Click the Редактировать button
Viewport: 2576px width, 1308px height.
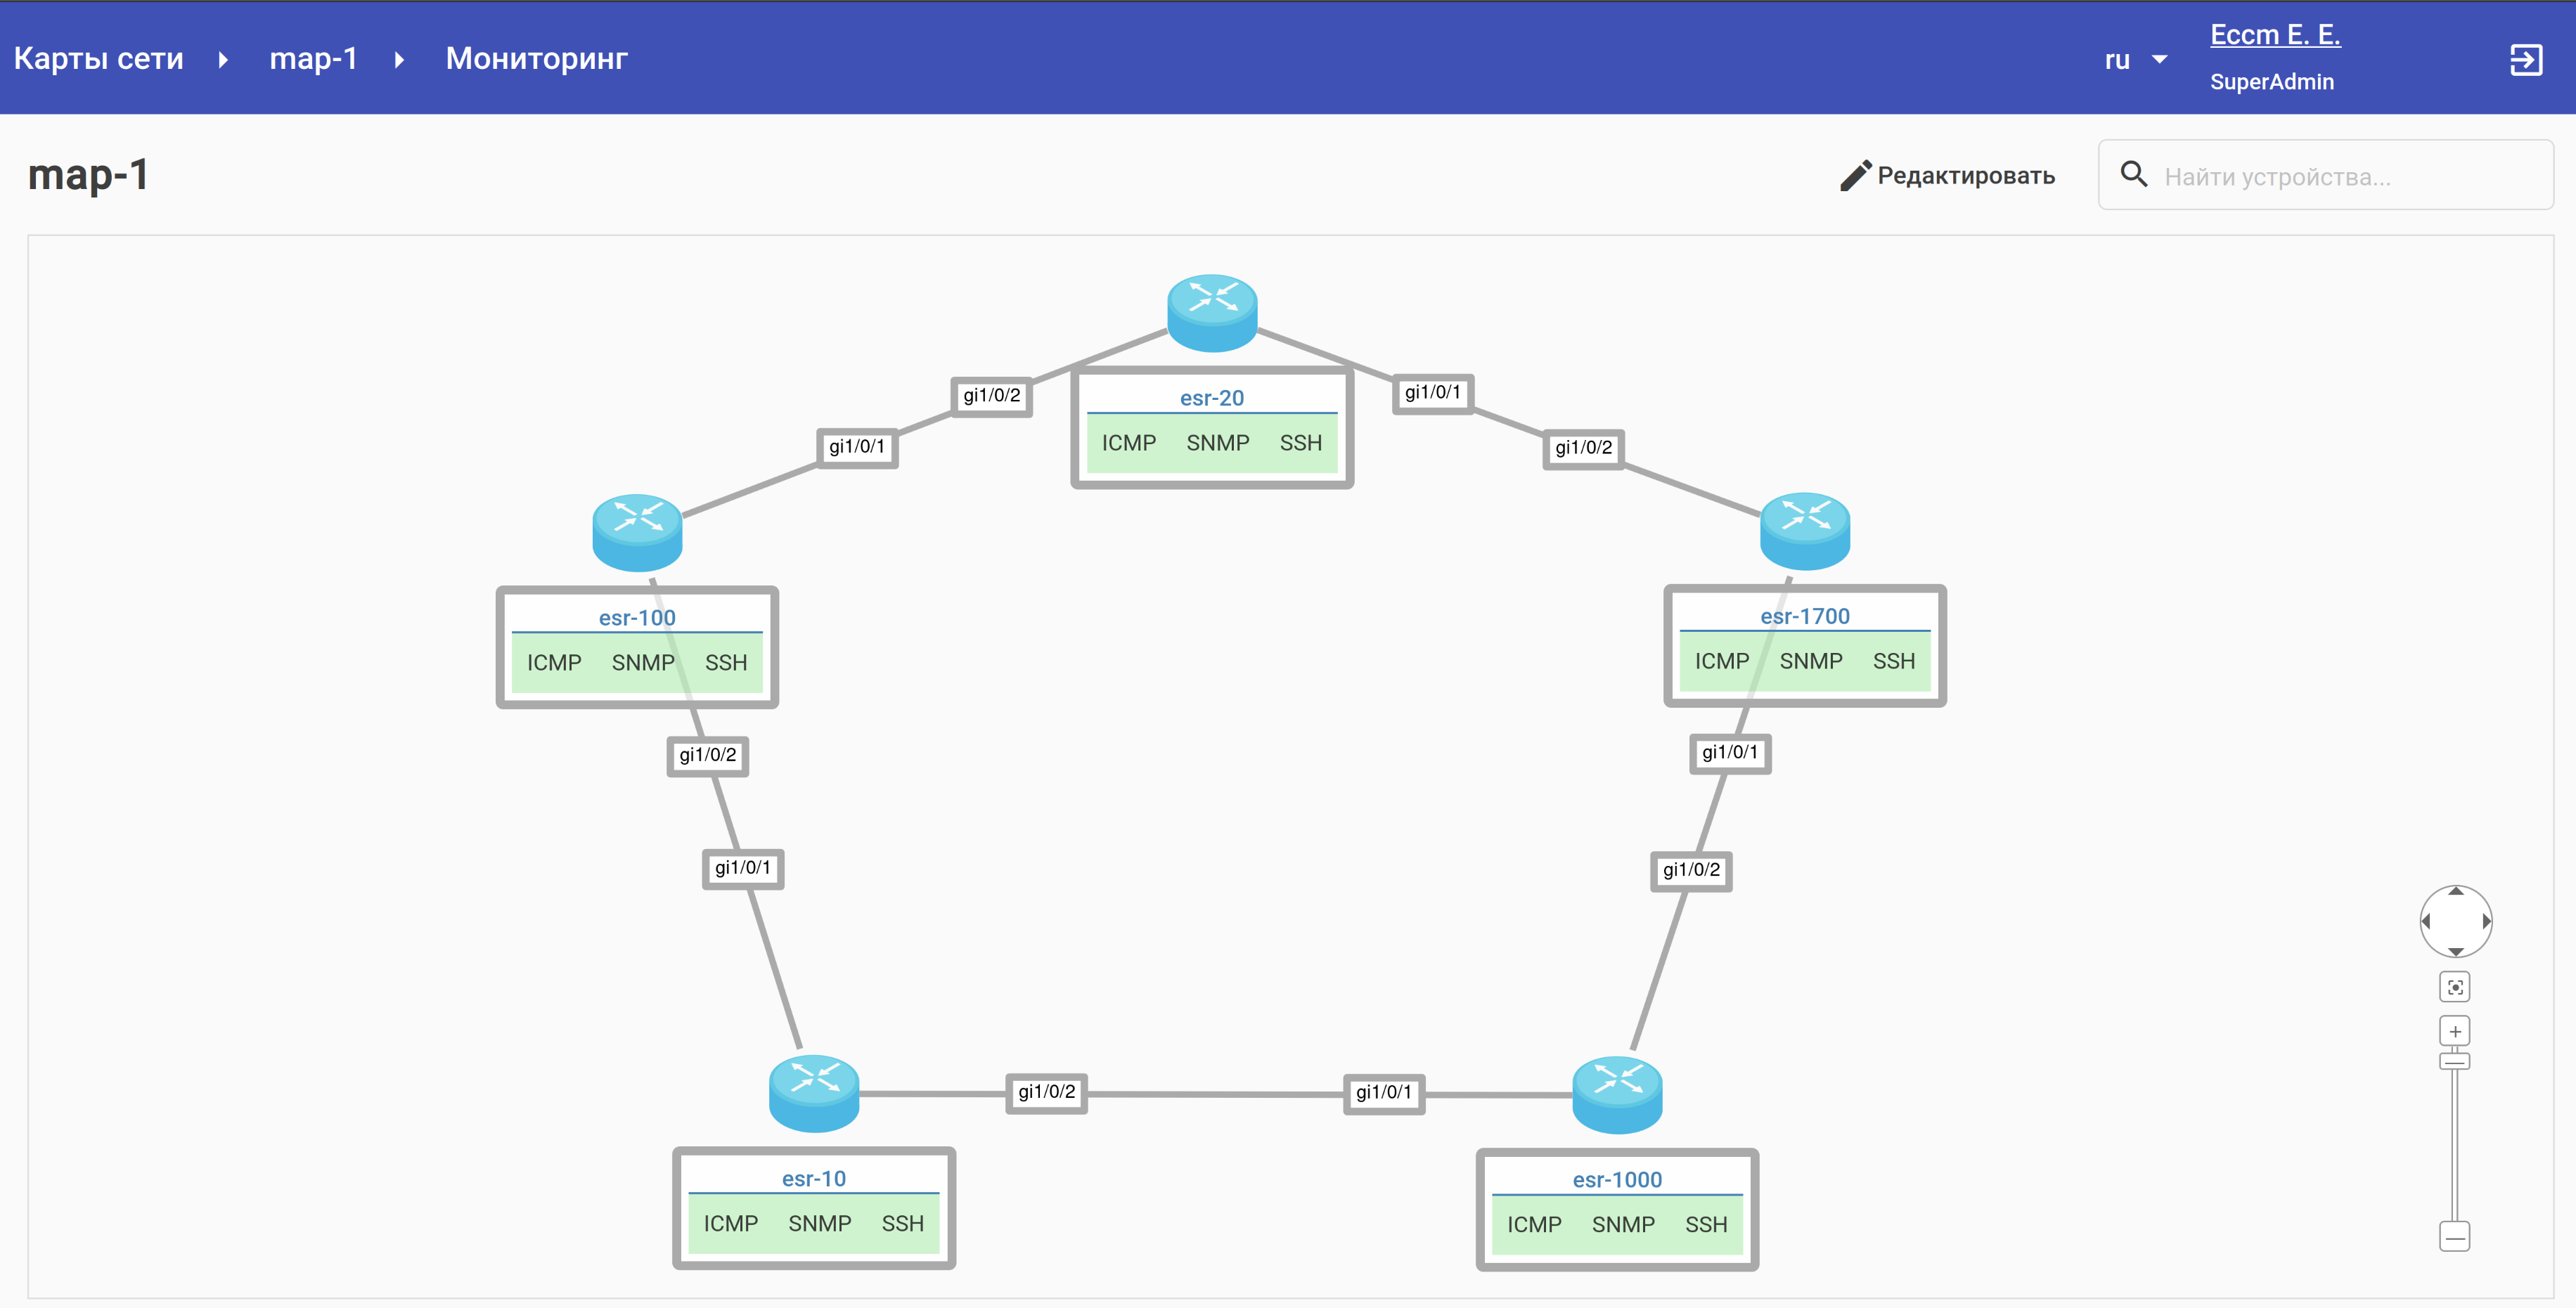click(1947, 176)
